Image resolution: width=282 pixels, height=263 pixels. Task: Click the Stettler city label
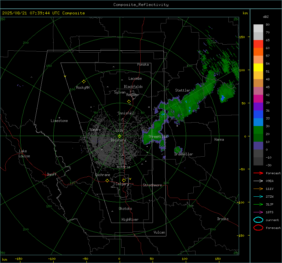point(183,90)
